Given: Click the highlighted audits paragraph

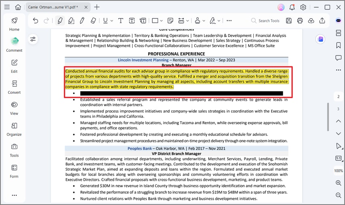Looking at the screenshot, I should (x=177, y=79).
